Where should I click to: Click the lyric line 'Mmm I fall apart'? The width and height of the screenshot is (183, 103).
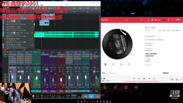(151, 54)
